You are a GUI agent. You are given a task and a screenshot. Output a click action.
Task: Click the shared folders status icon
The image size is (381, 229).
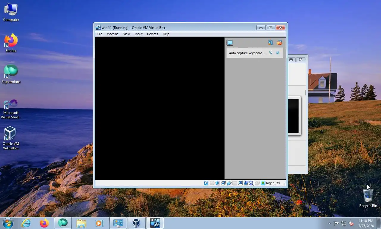(x=235, y=183)
